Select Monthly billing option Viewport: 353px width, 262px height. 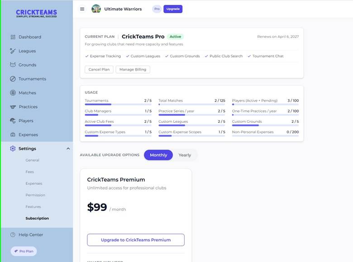[158, 155]
